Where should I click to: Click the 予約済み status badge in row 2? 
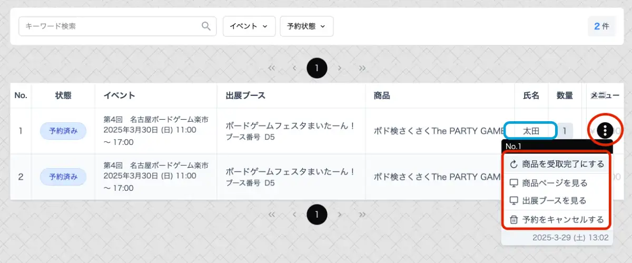[63, 177]
